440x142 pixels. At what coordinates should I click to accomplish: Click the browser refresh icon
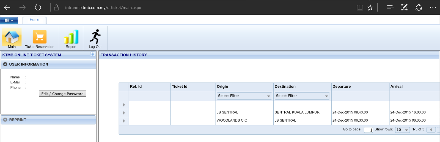click(x=38, y=7)
